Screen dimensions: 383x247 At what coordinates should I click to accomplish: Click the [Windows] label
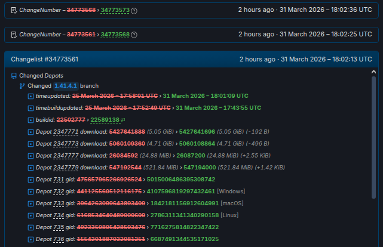pyautogui.click(x=231, y=192)
